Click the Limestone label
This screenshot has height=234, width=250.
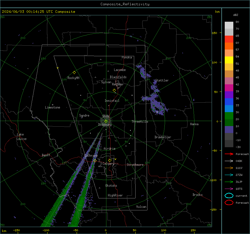tap(52, 107)
